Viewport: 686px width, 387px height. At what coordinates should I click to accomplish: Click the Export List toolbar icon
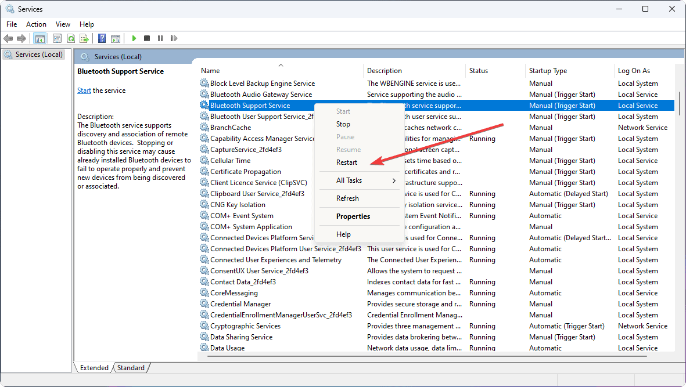84,38
